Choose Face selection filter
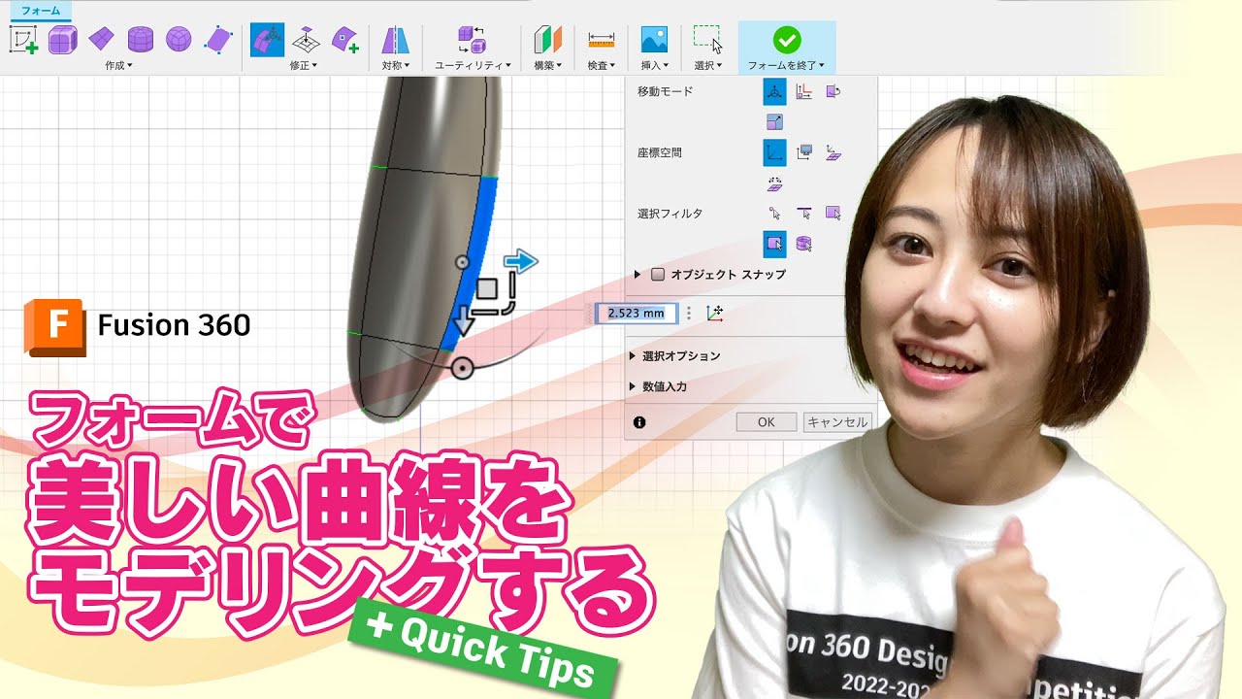This screenshot has width=1242, height=699. pyautogui.click(x=833, y=213)
